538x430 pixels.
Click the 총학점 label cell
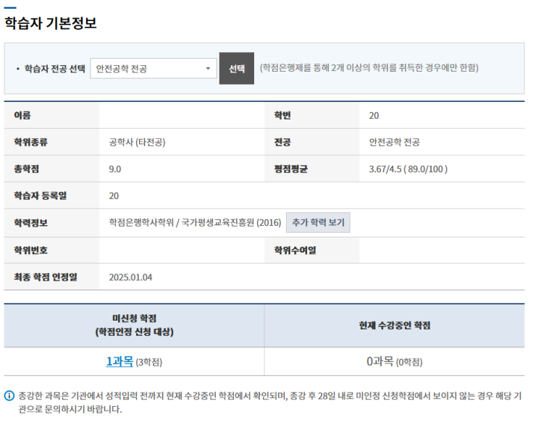click(x=52, y=169)
